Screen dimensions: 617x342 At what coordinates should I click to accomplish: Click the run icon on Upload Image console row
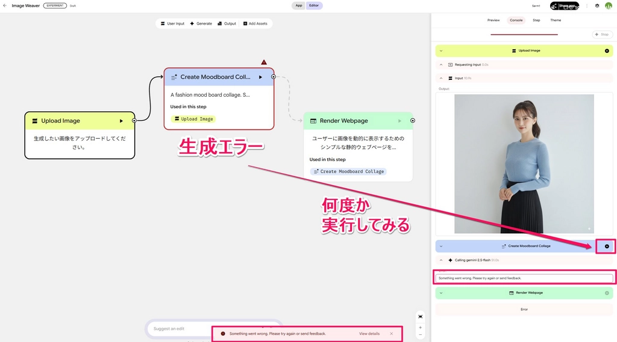[607, 50]
